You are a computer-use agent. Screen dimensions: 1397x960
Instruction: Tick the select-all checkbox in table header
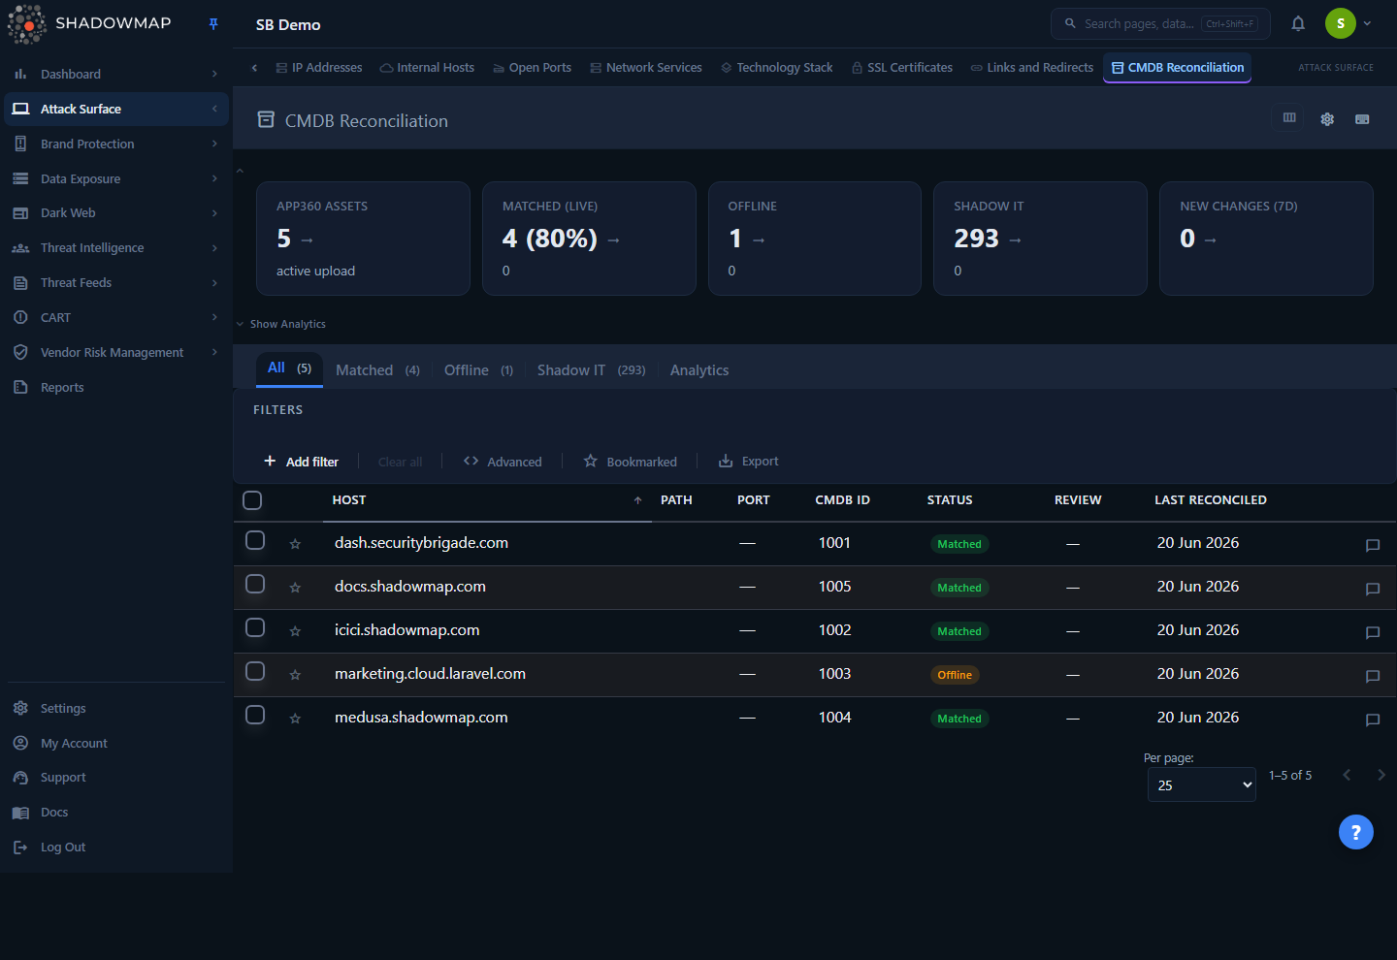(252, 500)
